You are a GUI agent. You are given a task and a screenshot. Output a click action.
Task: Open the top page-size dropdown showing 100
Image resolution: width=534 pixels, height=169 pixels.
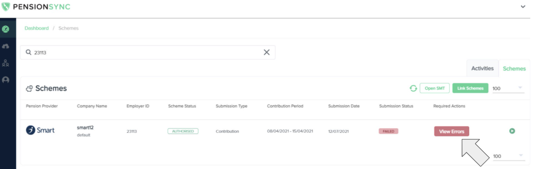(x=508, y=88)
